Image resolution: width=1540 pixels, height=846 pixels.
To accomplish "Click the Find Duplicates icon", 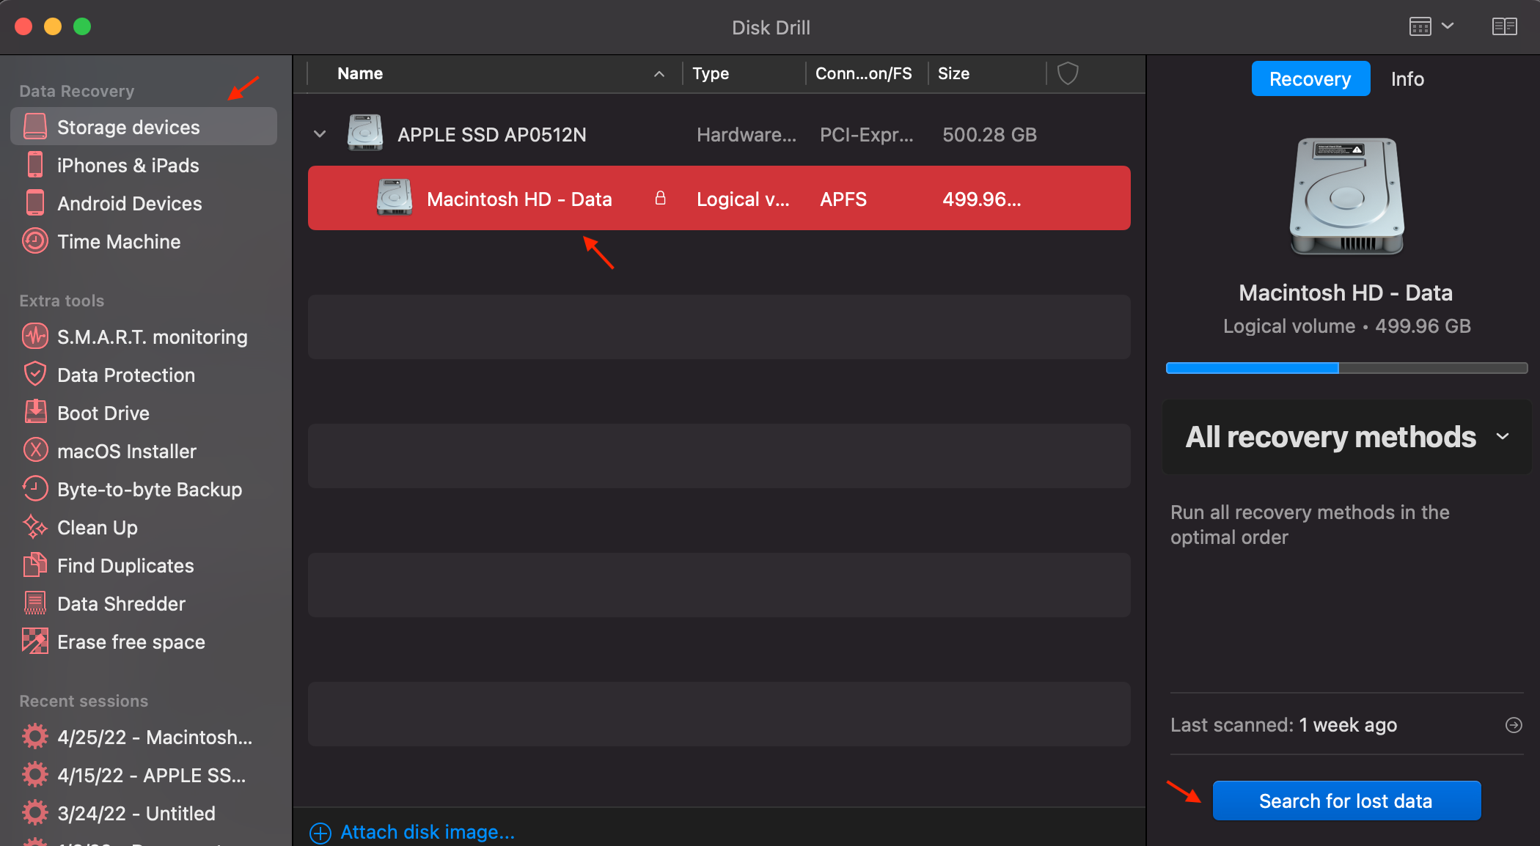I will pos(33,564).
